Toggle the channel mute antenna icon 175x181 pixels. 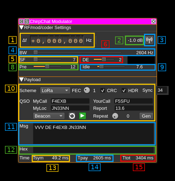(149, 40)
